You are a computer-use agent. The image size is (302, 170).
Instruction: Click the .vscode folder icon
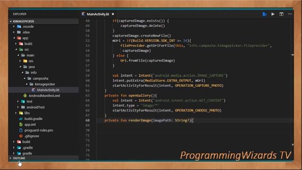19,26
